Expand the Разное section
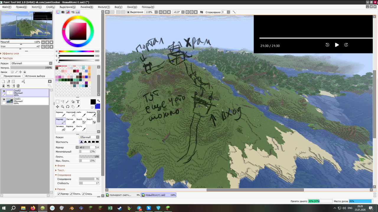 pyautogui.click(x=61, y=189)
